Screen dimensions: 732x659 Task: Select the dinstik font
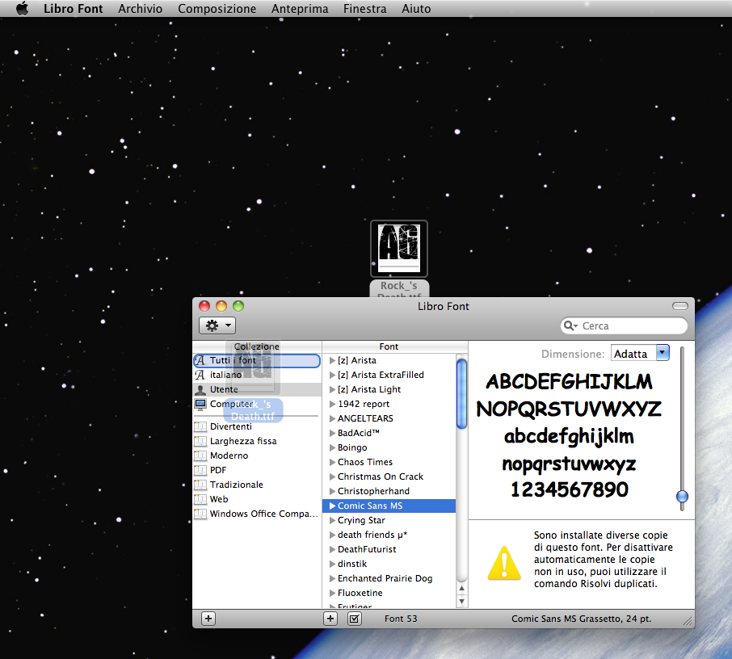point(389,564)
